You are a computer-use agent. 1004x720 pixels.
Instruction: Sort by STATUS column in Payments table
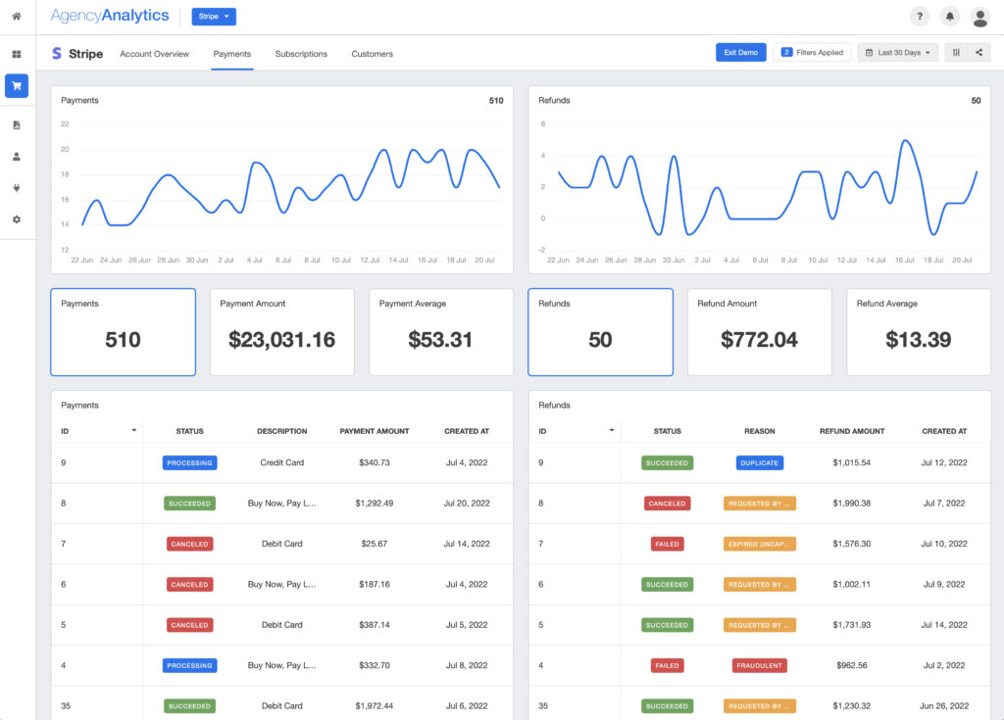pos(189,431)
